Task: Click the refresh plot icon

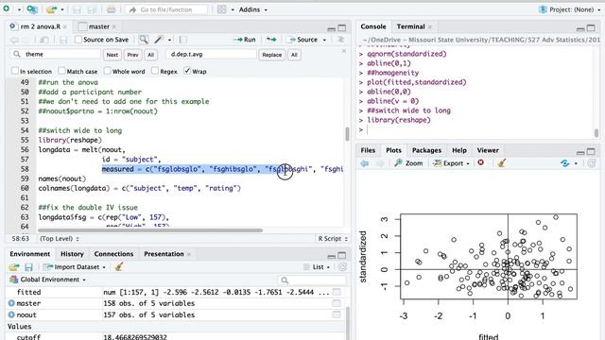Action: pos(565,163)
